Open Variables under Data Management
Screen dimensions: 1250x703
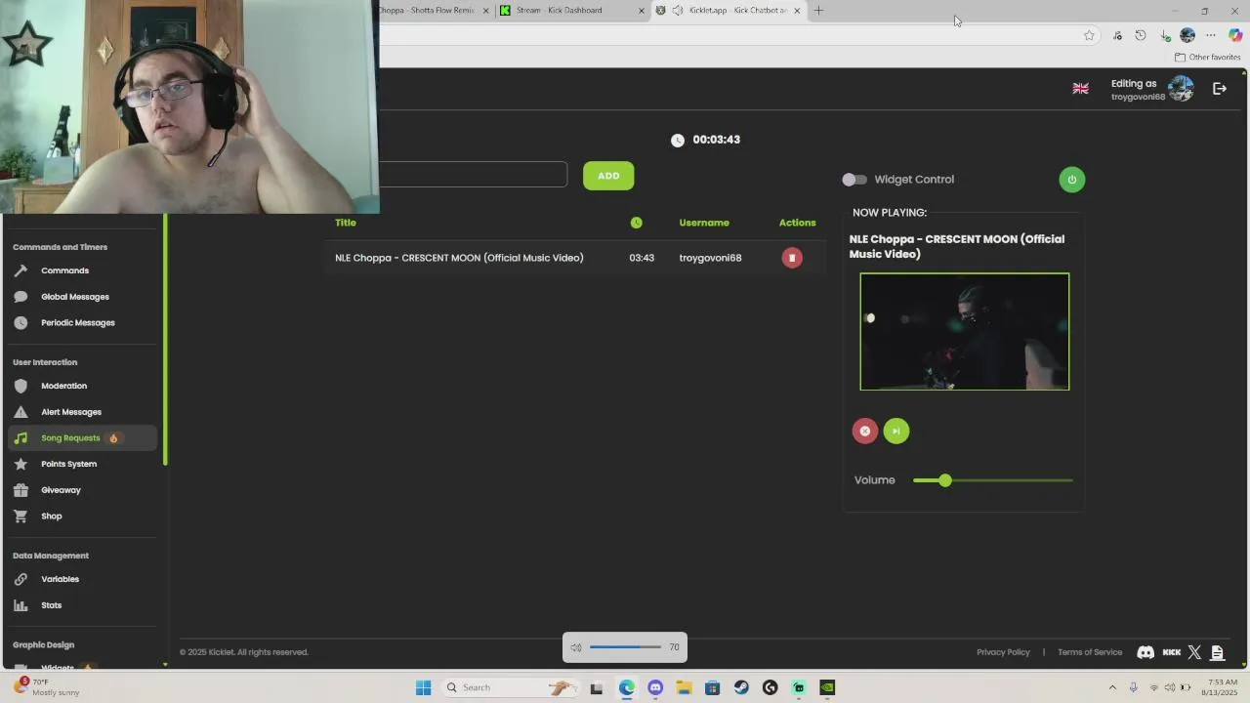60,579
